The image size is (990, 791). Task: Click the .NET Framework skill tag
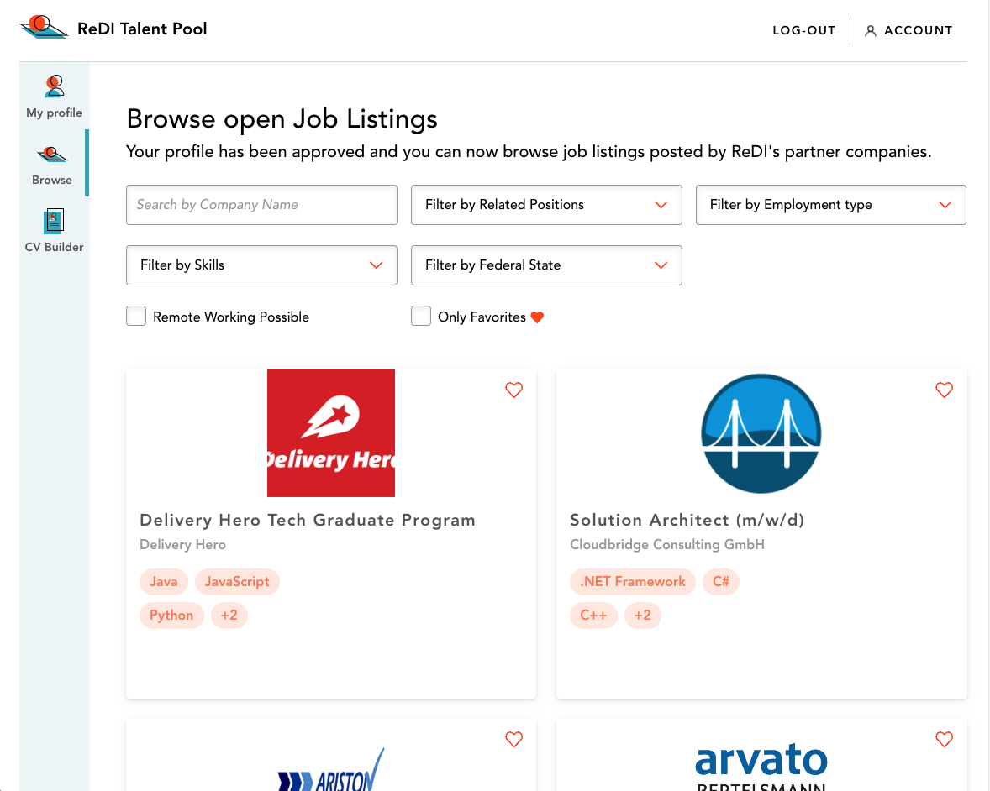click(633, 582)
